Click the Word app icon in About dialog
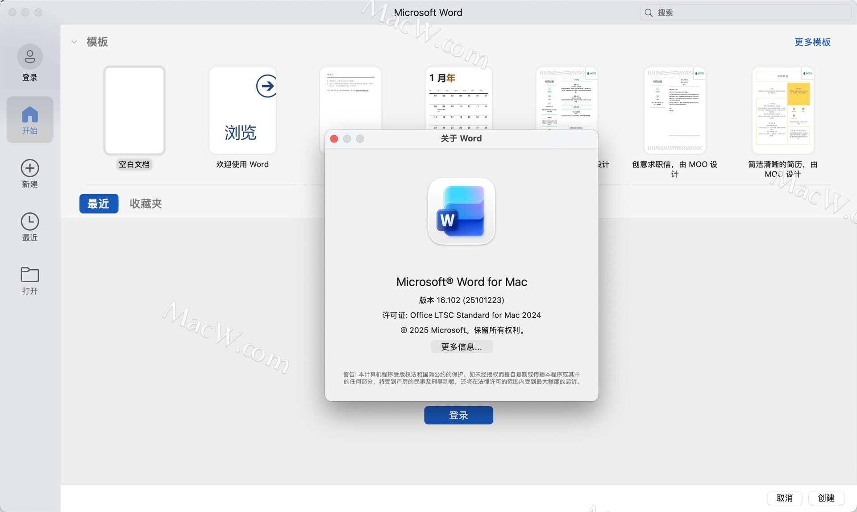Screen dimensions: 857x512 (462, 211)
